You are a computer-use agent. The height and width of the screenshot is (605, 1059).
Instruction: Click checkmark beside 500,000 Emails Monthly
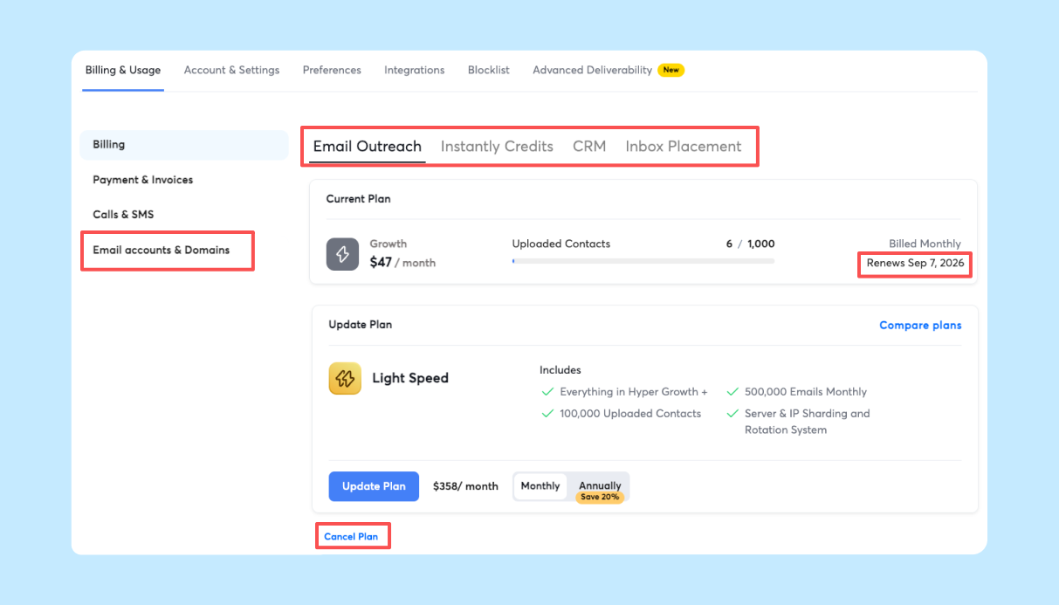point(732,392)
